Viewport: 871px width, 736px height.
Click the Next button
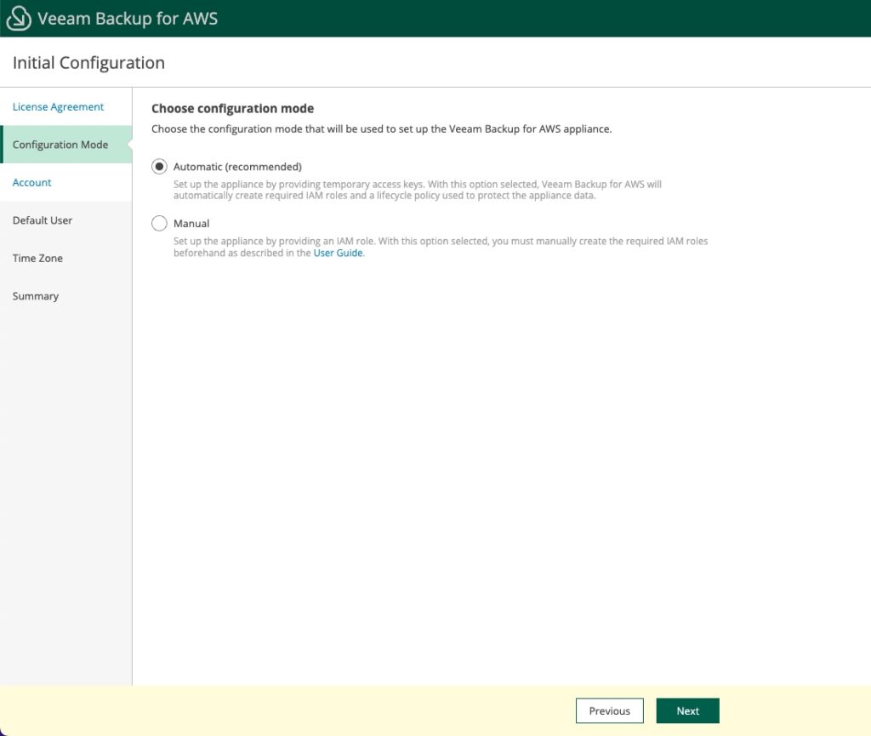(687, 710)
